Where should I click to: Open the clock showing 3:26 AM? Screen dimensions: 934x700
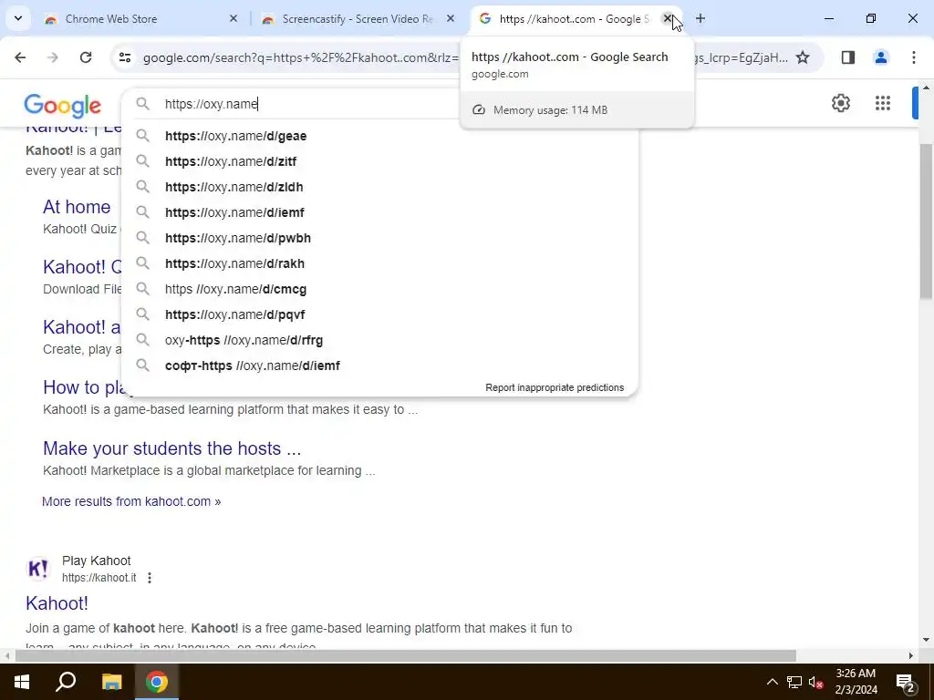click(856, 682)
